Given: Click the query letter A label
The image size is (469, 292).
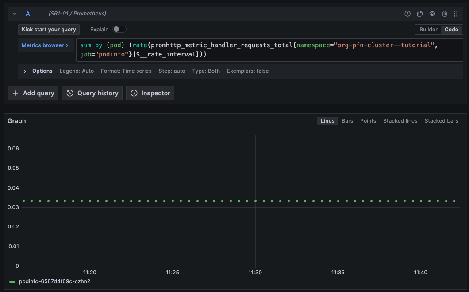Looking at the screenshot, I should point(28,14).
